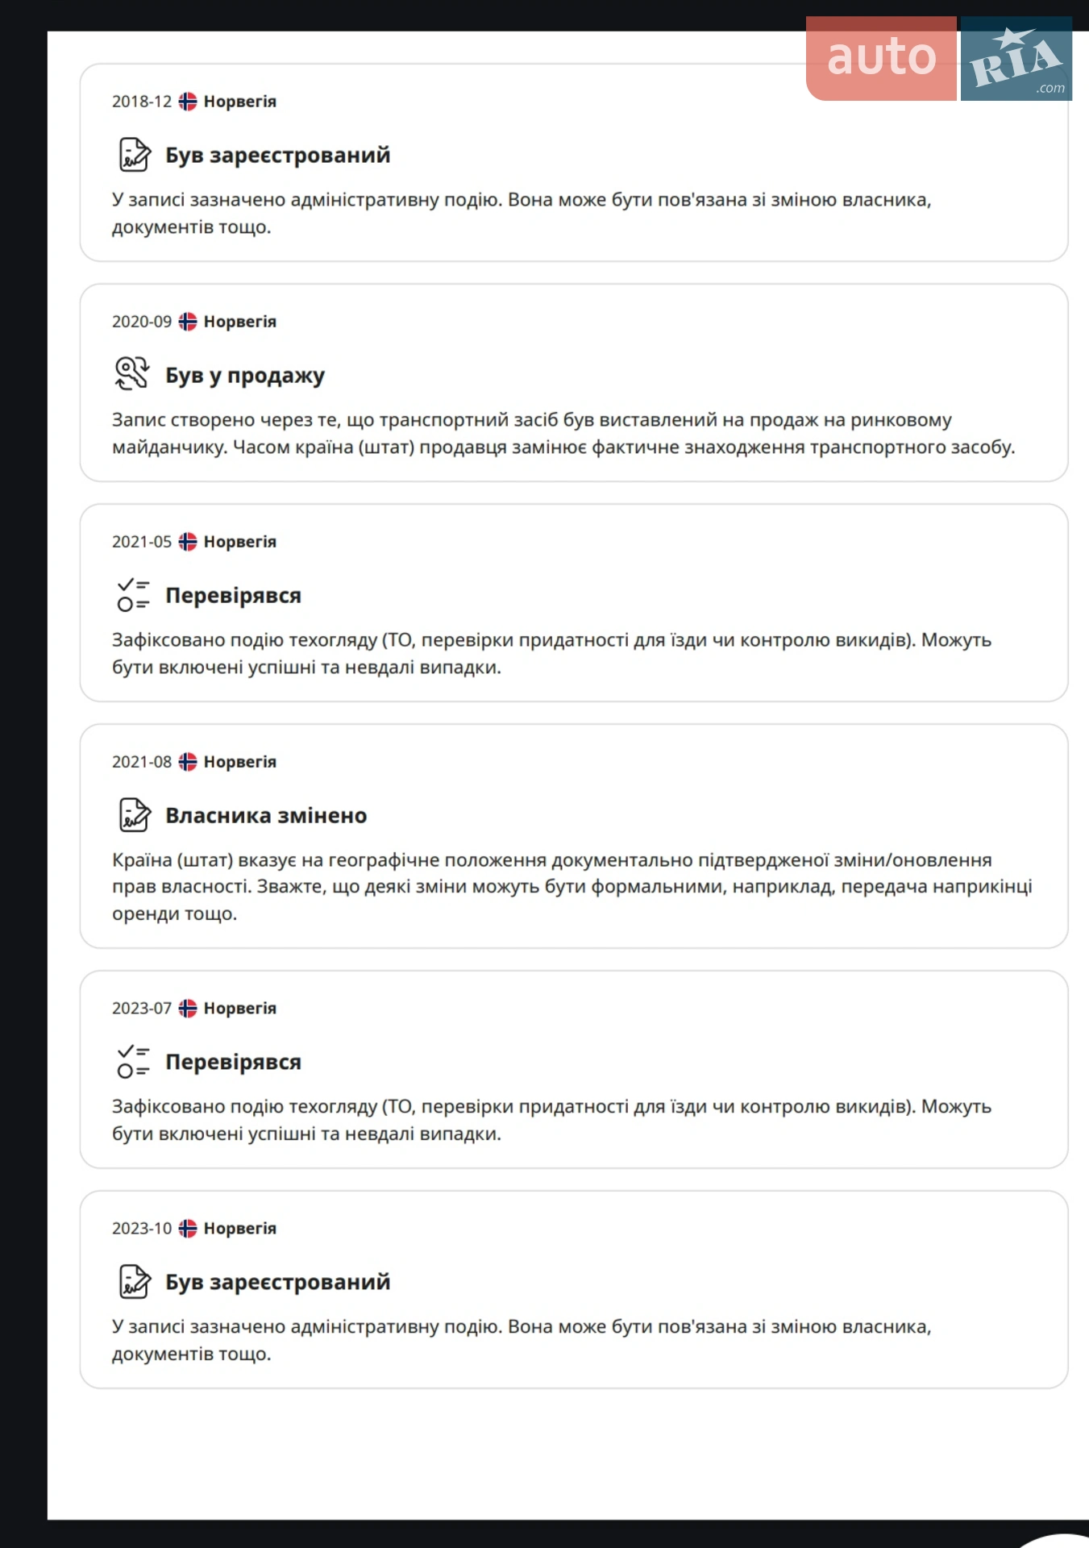1089x1548 pixels.
Task: Click the description text under 'Власника змінено'
Action: tap(572, 887)
